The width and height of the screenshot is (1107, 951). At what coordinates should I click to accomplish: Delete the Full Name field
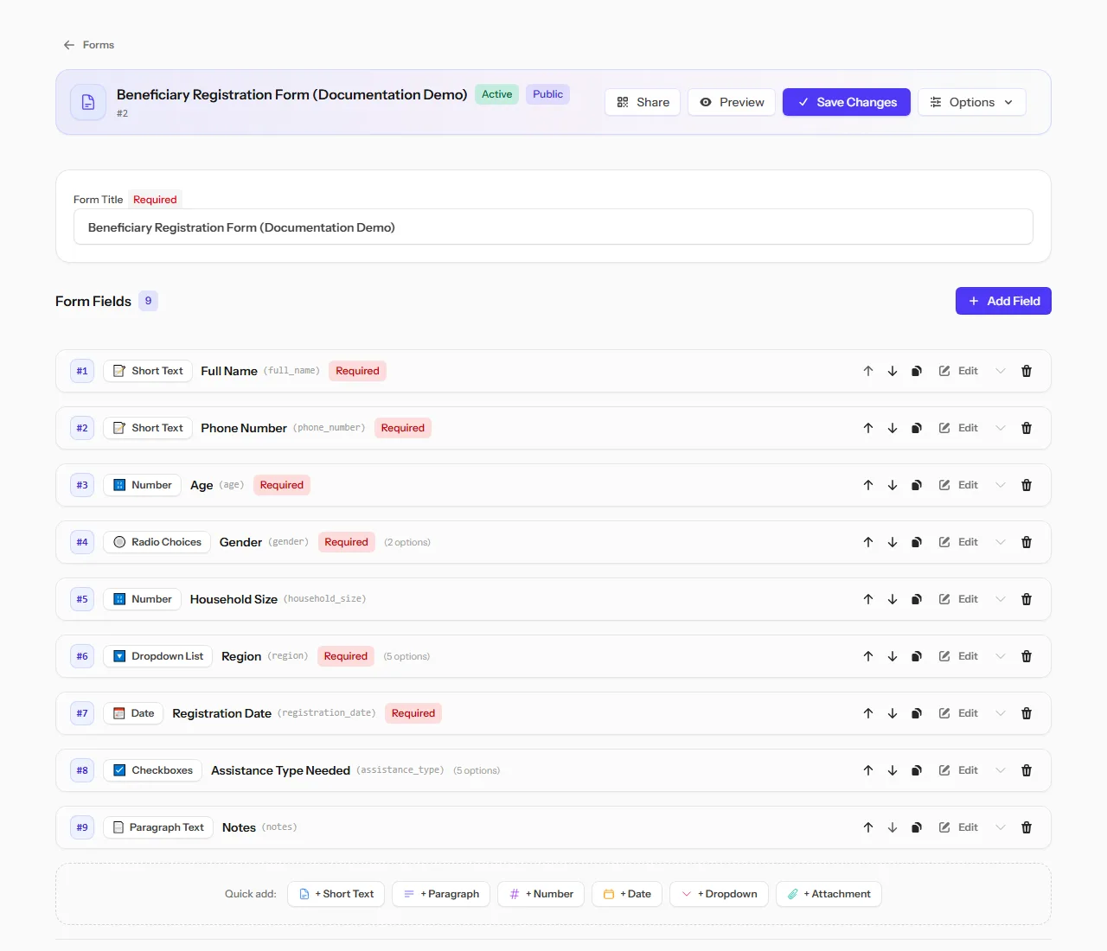(1027, 371)
